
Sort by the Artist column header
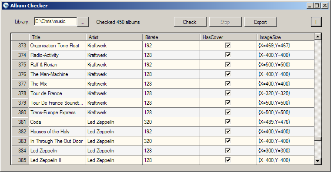tap(114, 37)
